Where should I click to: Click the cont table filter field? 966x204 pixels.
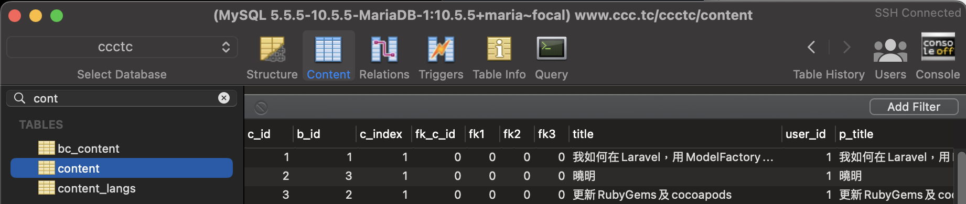pos(121,98)
